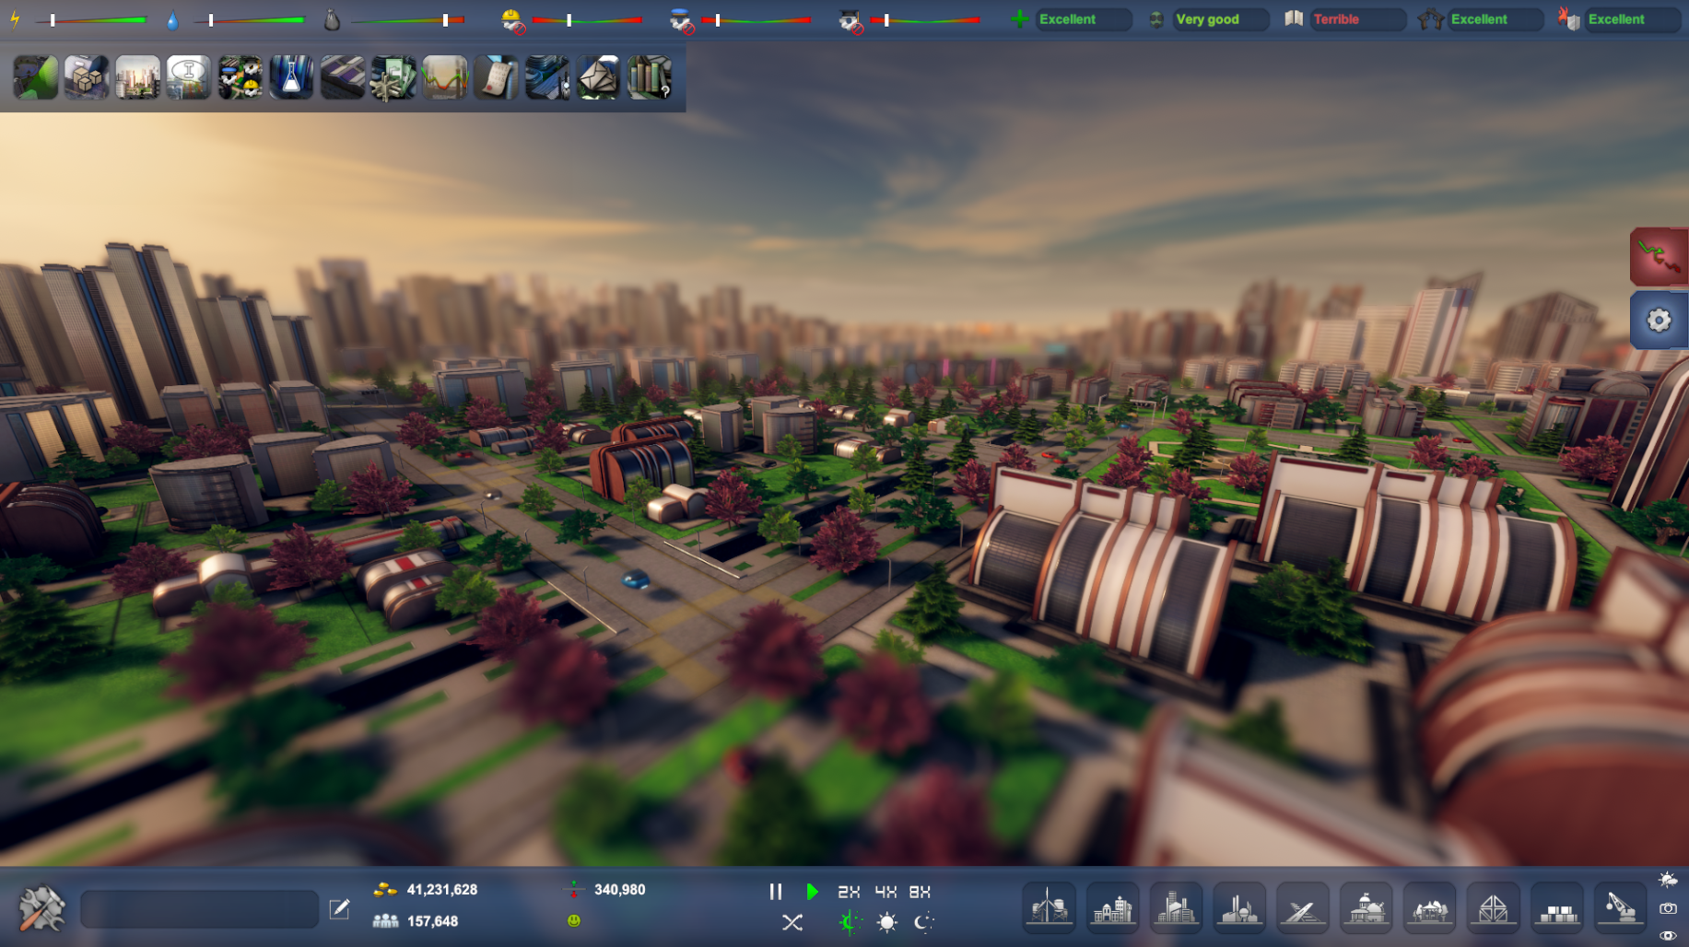The width and height of the screenshot is (1689, 947).
Task: Open the messages envelope panel
Action: (598, 77)
